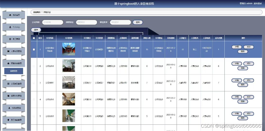Select the 招聘信息 submenu item
This screenshot has width=265, height=131.
tap(14, 71)
